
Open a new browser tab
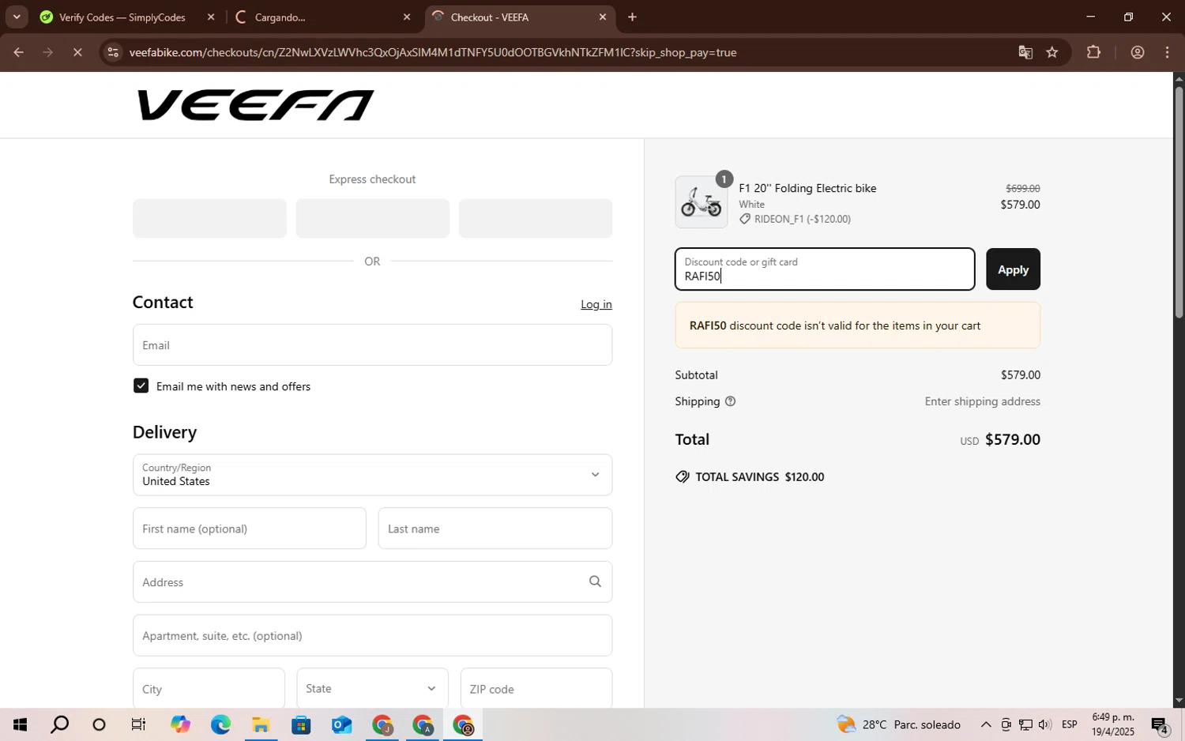(632, 17)
